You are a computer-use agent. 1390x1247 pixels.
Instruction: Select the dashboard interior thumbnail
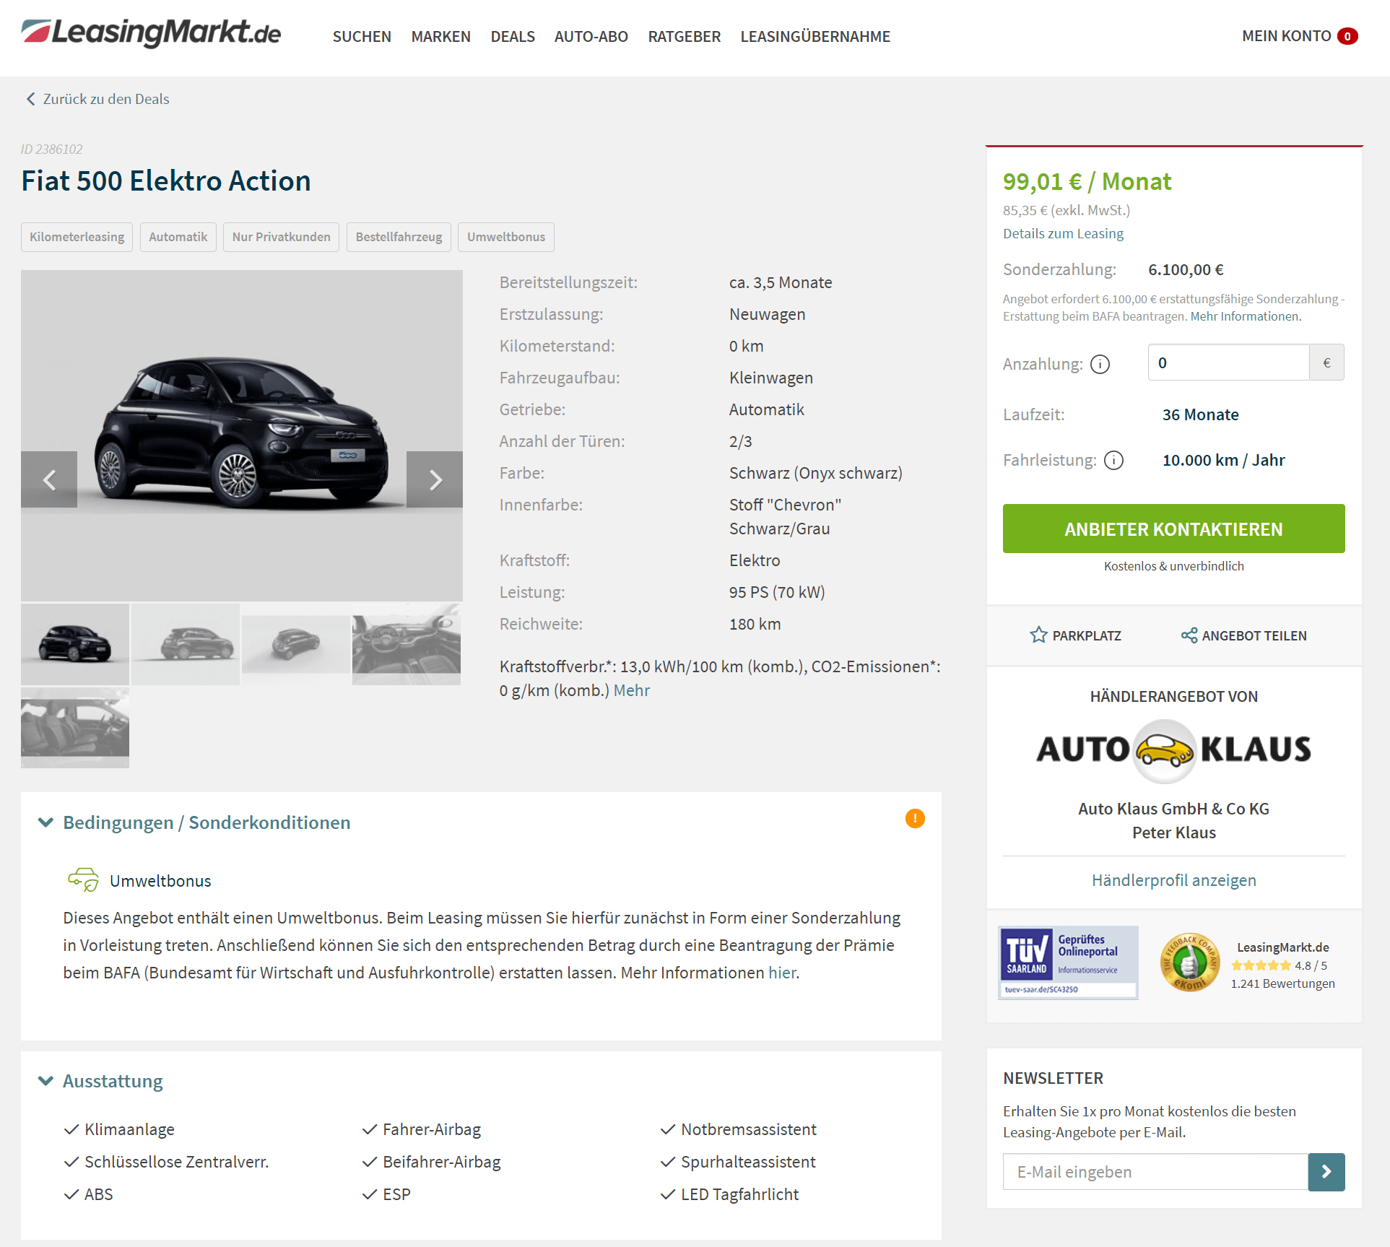407,644
